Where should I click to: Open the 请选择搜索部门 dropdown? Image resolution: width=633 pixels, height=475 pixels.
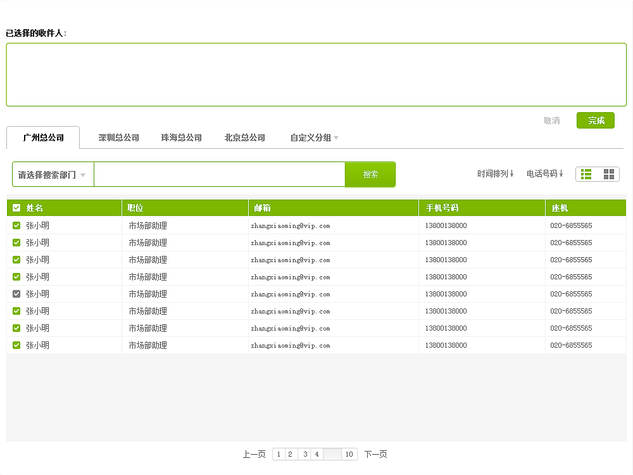tap(52, 174)
